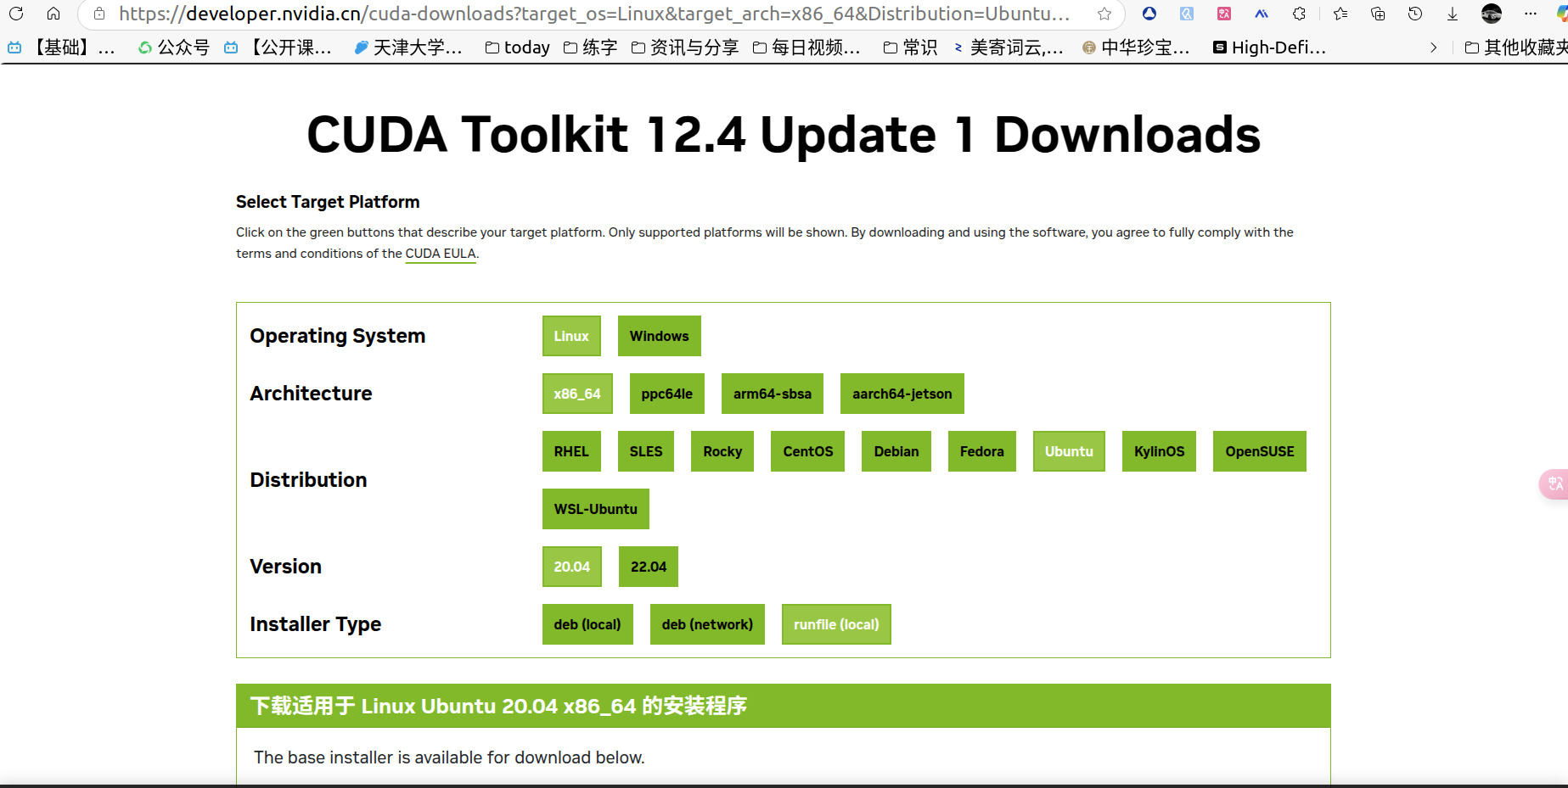This screenshot has width=1568, height=788.
Task: Select Rocky distribution
Action: coord(722,451)
